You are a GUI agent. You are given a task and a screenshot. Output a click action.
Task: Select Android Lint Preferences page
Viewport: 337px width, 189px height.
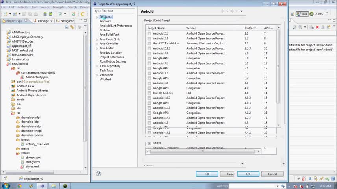pos(116,26)
